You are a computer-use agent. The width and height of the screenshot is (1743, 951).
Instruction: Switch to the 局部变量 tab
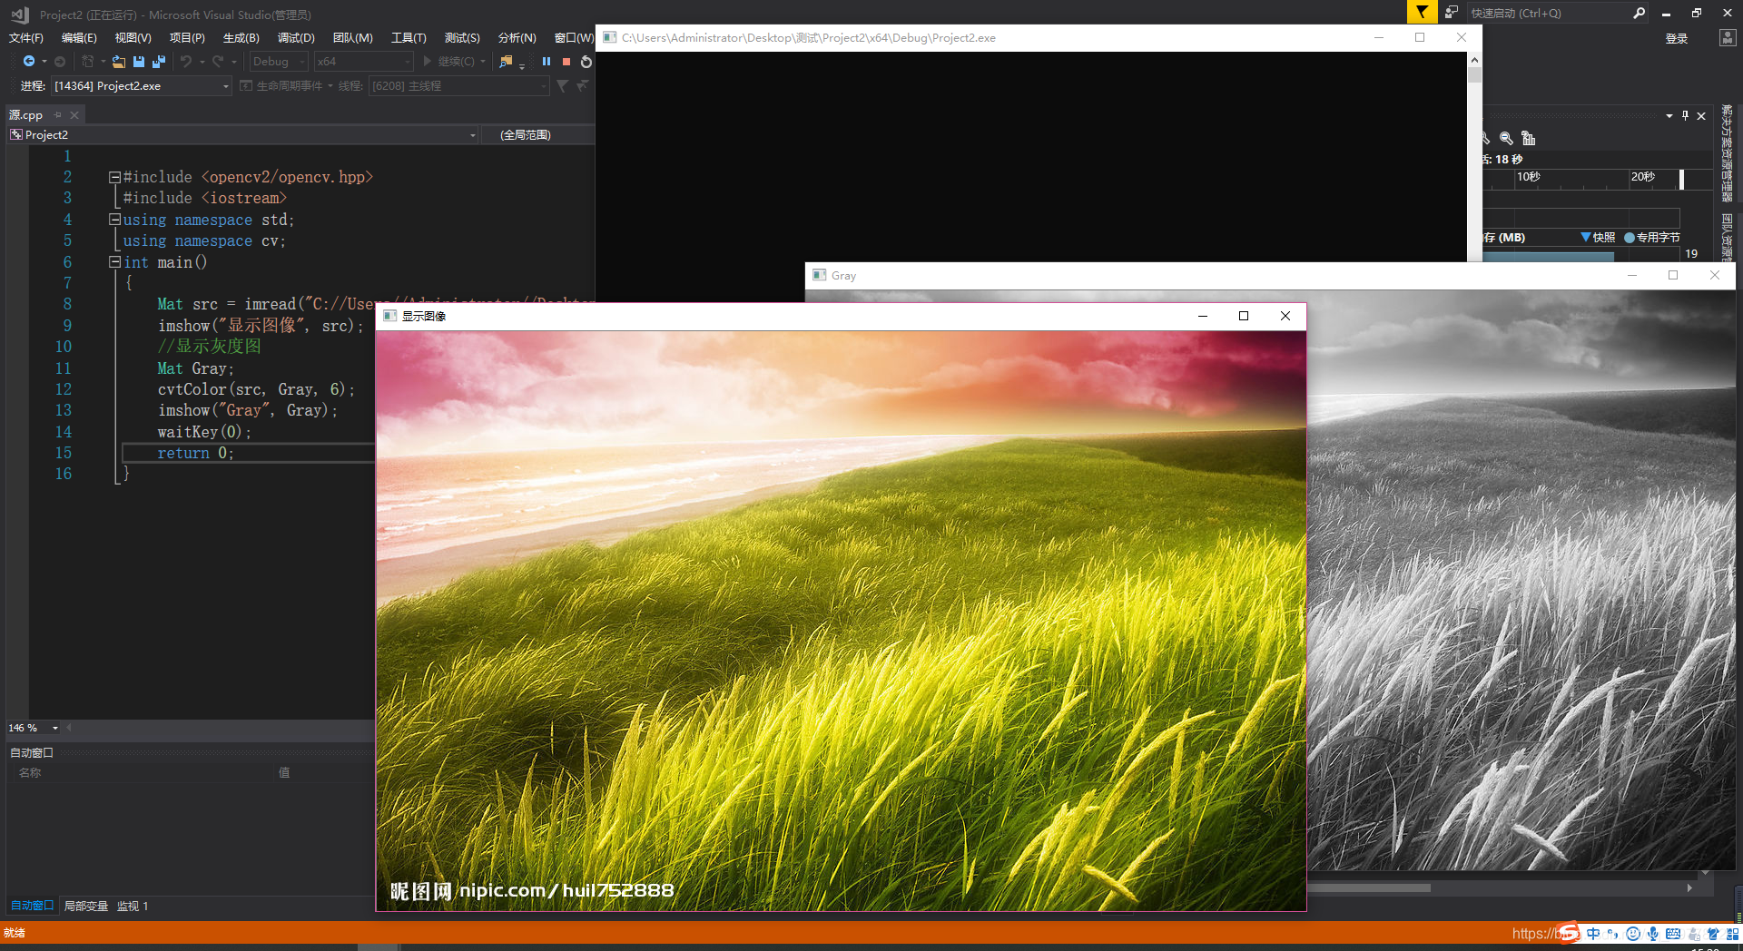tap(85, 906)
